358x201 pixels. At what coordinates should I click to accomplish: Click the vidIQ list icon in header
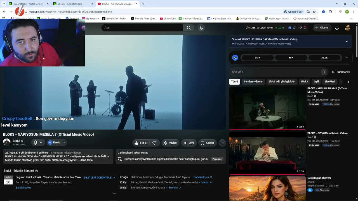click(294, 28)
